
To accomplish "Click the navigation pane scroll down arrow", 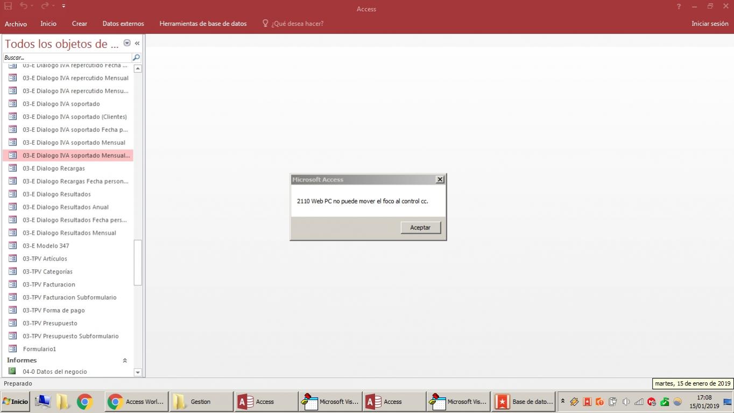I will click(x=138, y=372).
